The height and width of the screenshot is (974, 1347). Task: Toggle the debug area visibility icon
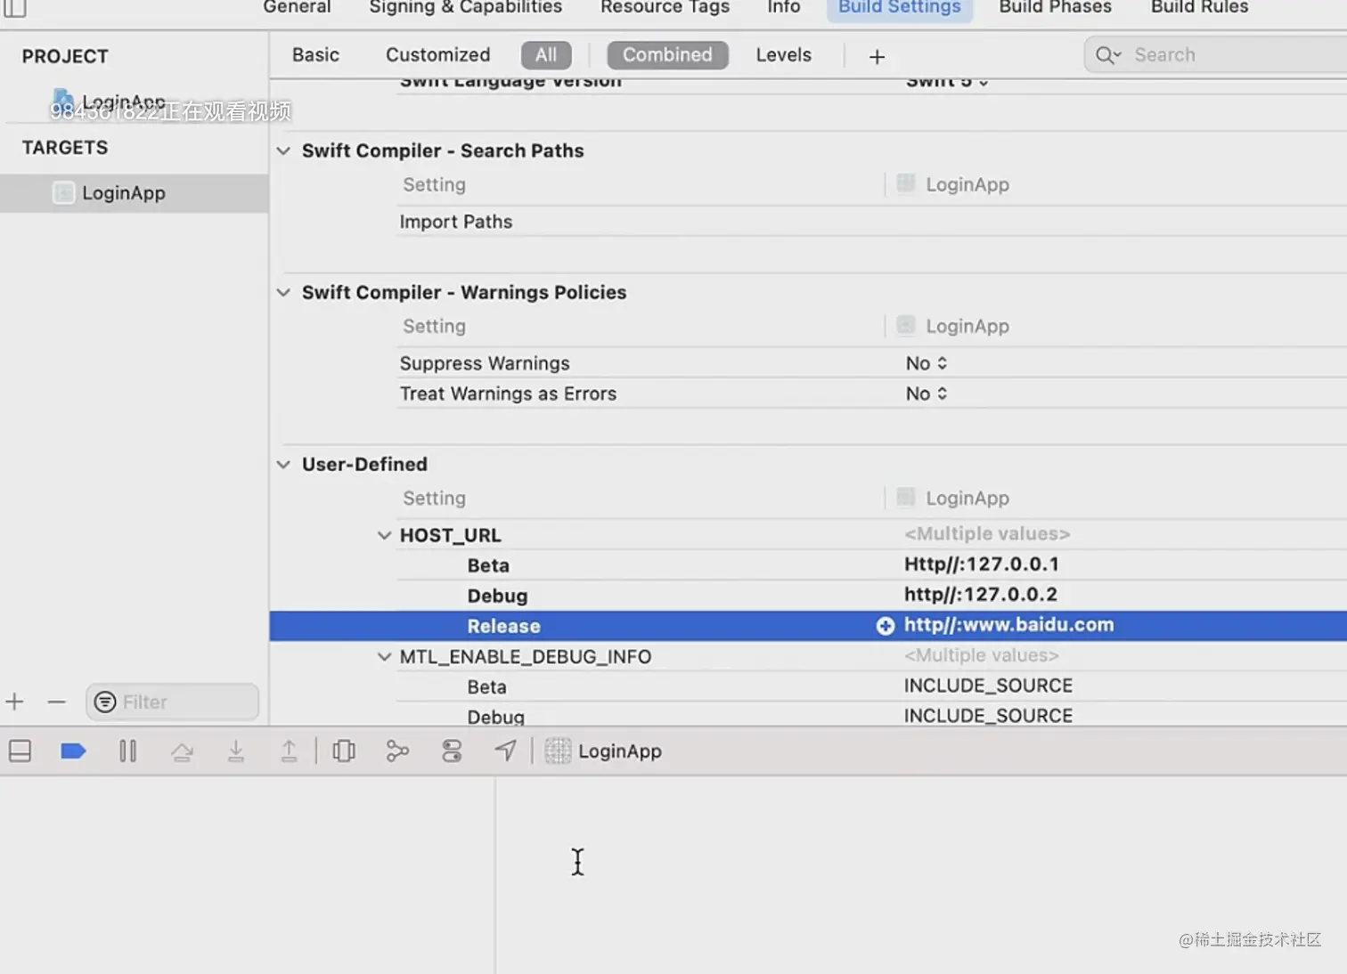tap(20, 751)
